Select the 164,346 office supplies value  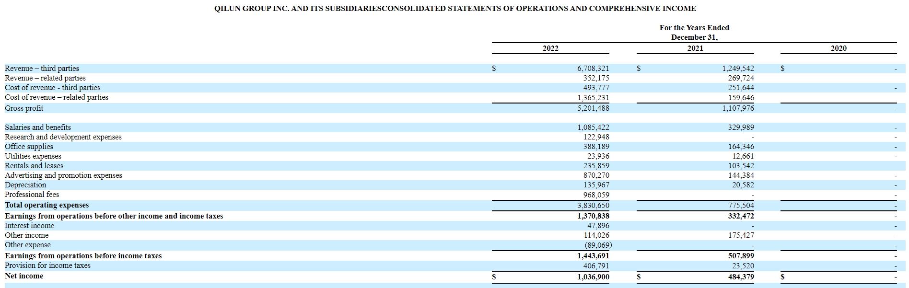pyautogui.click(x=741, y=147)
